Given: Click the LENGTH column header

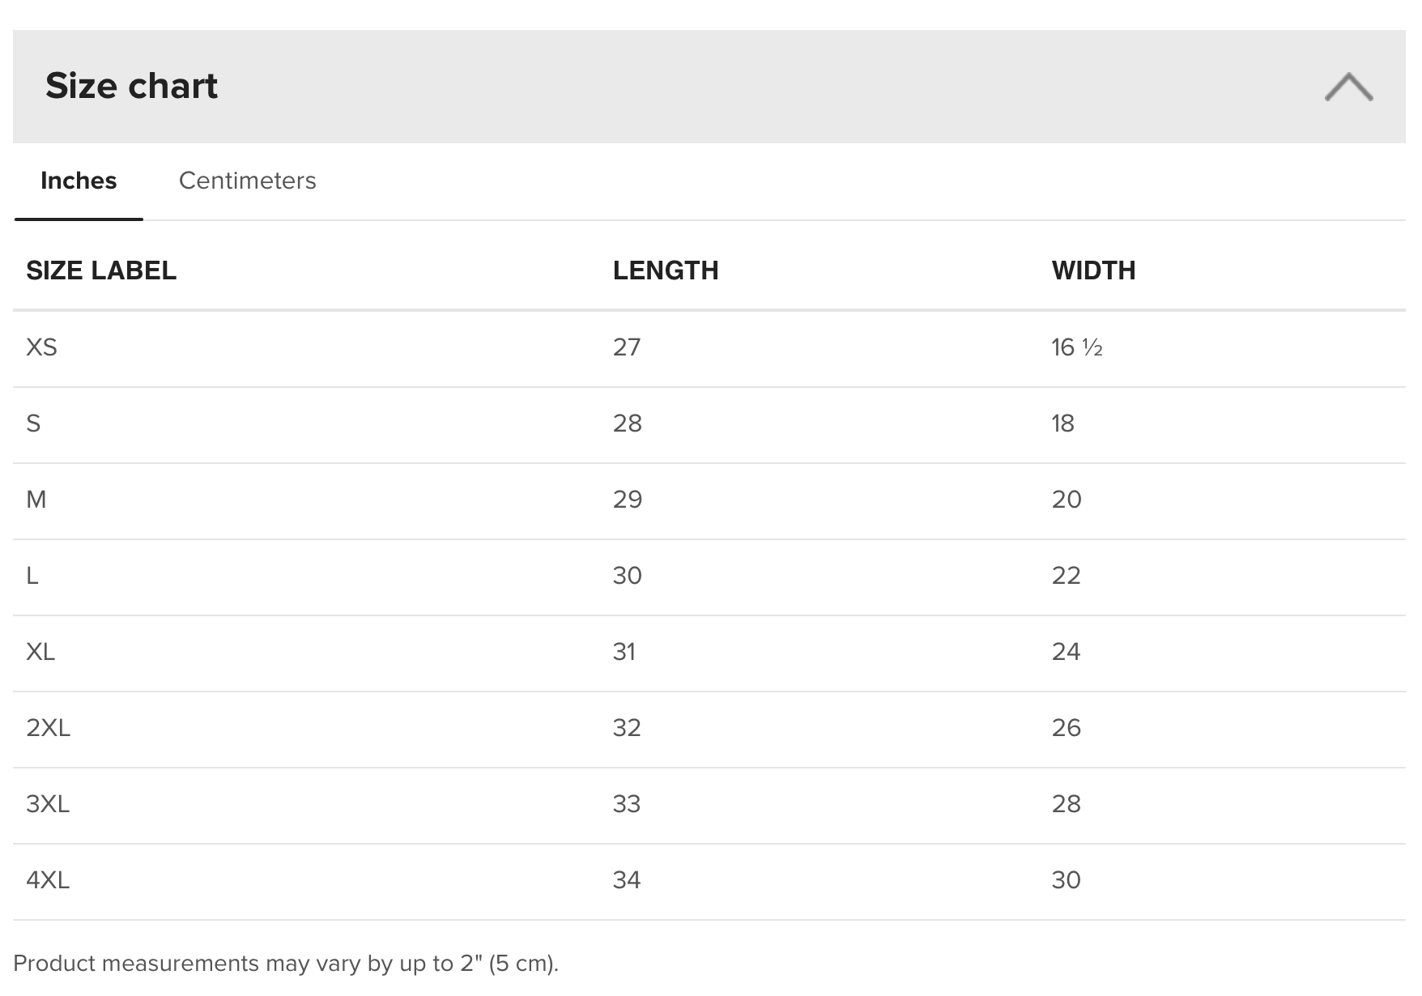Looking at the screenshot, I should tap(666, 270).
